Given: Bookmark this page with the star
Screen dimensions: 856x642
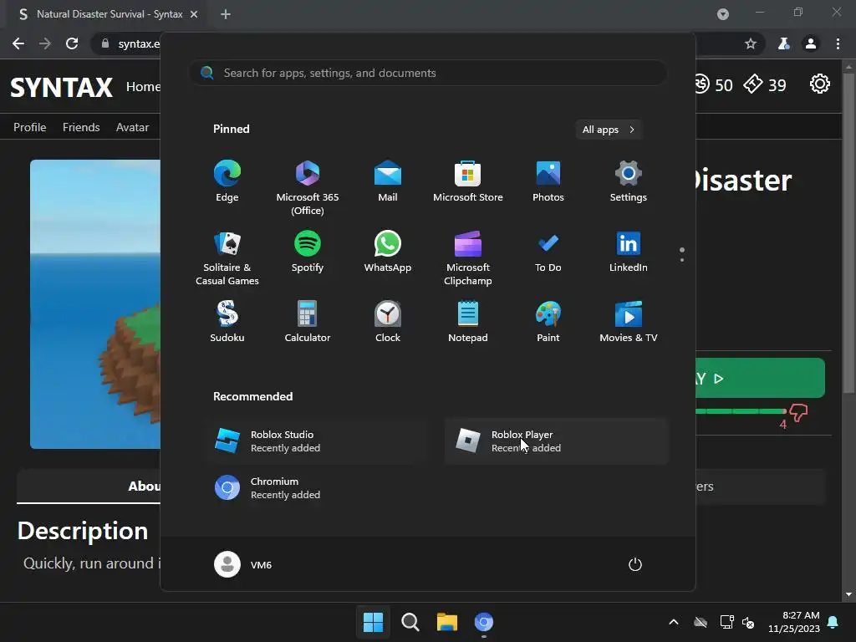Looking at the screenshot, I should (x=751, y=43).
